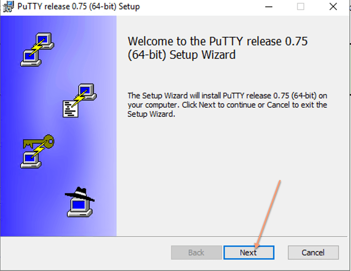The image size is (351, 271).
Task: Close the PuTTY Setup window
Action: click(x=333, y=7)
